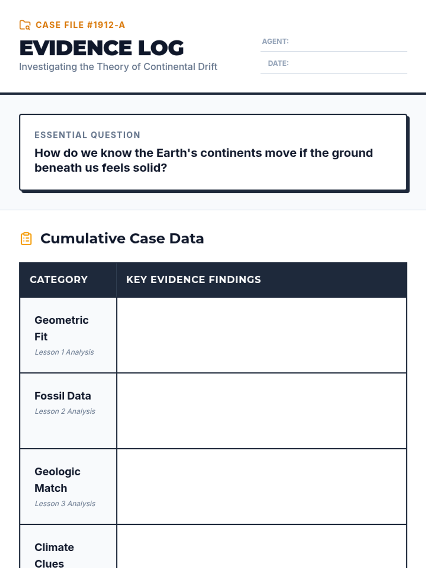Click the Continental Drift subtitle text
The height and width of the screenshot is (568, 426).
pyautogui.click(x=118, y=67)
